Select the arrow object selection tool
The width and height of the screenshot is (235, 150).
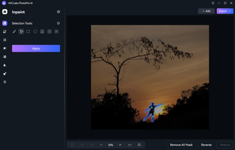click(x=21, y=31)
